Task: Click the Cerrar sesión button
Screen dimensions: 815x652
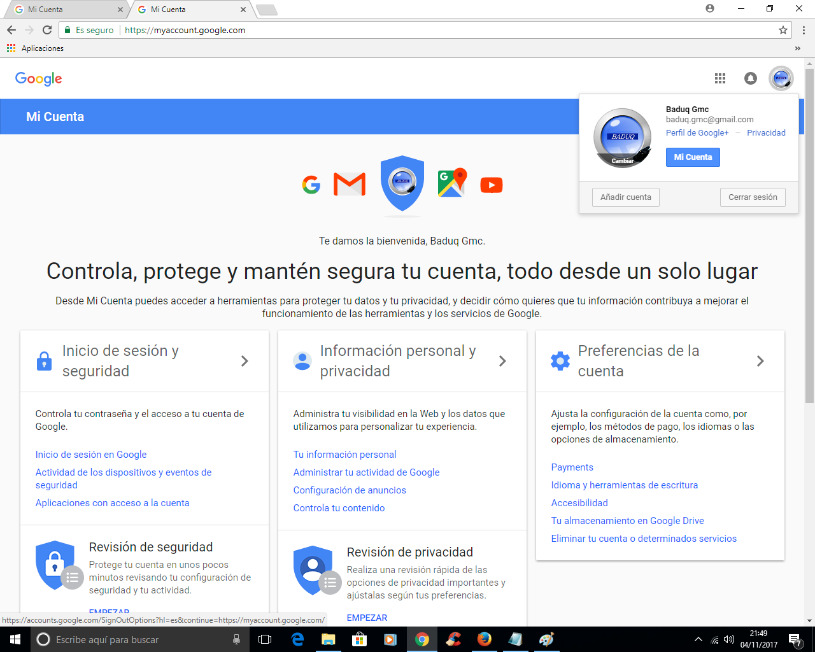Action: 753,197
